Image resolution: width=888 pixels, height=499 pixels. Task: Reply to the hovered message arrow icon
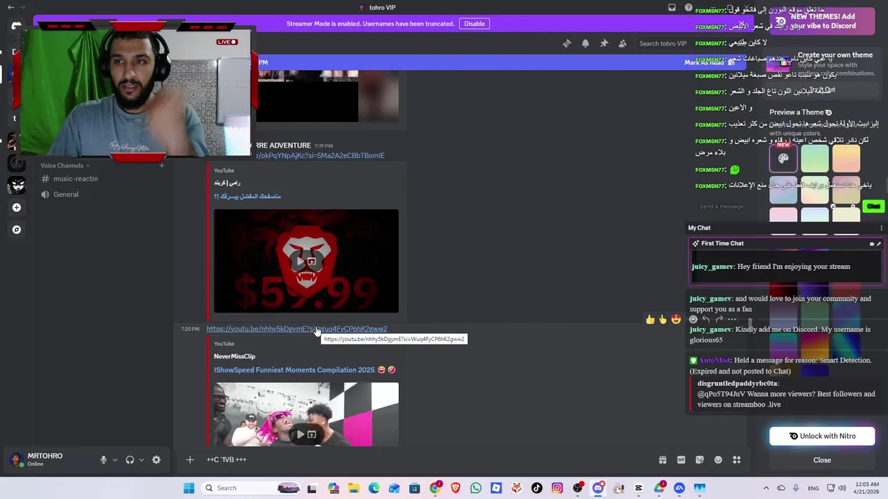(706, 319)
